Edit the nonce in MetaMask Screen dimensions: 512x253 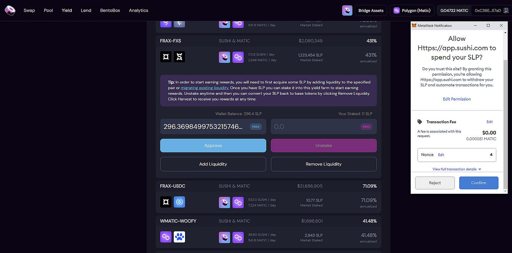[441, 155]
